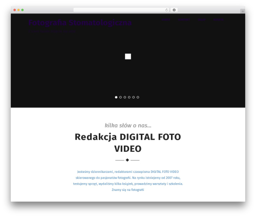
Task: Open the KONTAKT navigation item
Action: pyautogui.click(x=184, y=19)
